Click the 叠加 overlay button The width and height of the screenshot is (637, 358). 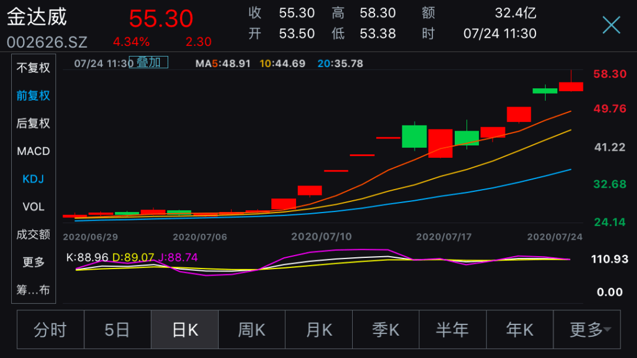tap(148, 62)
